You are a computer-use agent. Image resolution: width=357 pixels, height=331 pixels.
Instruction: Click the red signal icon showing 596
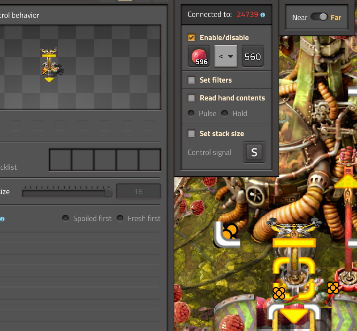(199, 57)
